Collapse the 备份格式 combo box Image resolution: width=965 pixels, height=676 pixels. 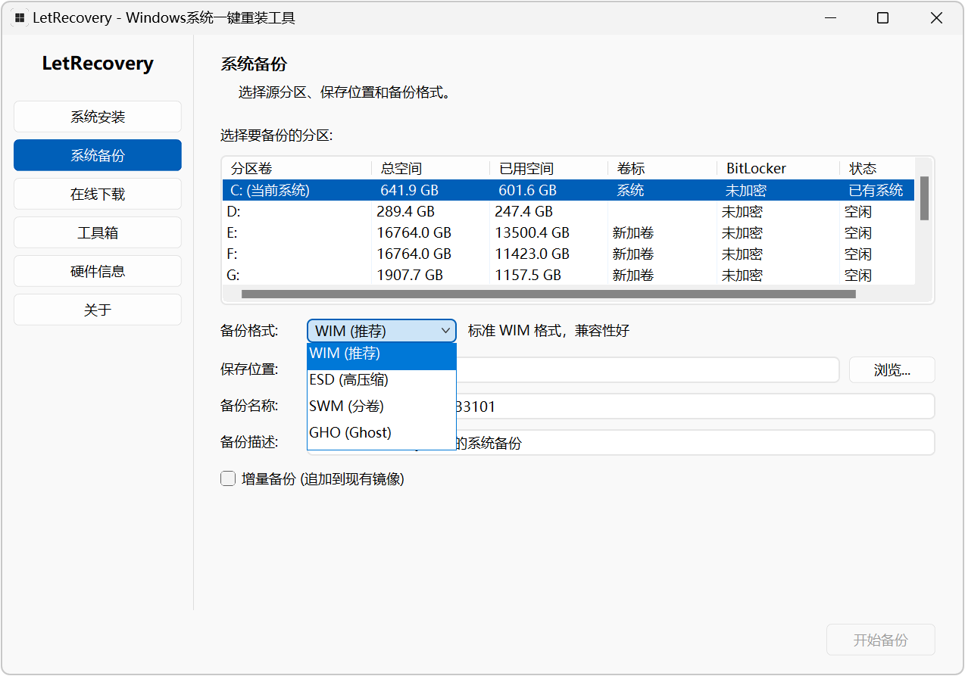tap(382, 331)
